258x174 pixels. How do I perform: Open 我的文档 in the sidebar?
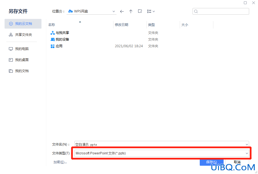pos(23,71)
